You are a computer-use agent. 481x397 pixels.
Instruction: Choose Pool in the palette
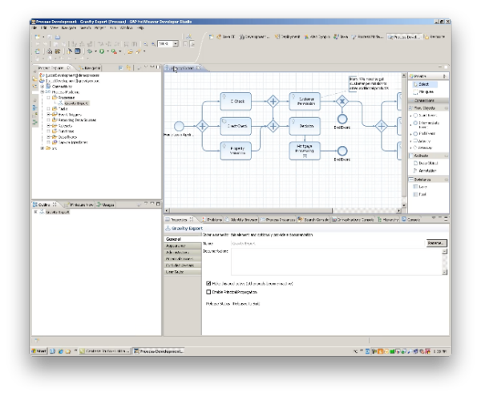click(x=420, y=194)
